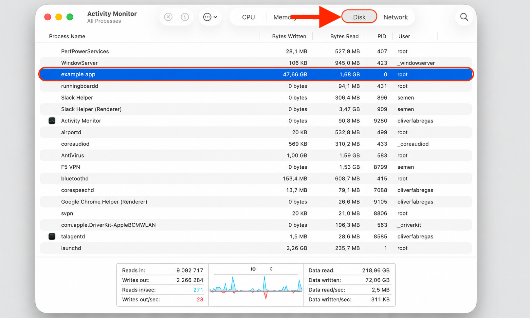The image size is (530, 318).
Task: Click the Data read value 218,96 GB
Action: [x=376, y=271]
